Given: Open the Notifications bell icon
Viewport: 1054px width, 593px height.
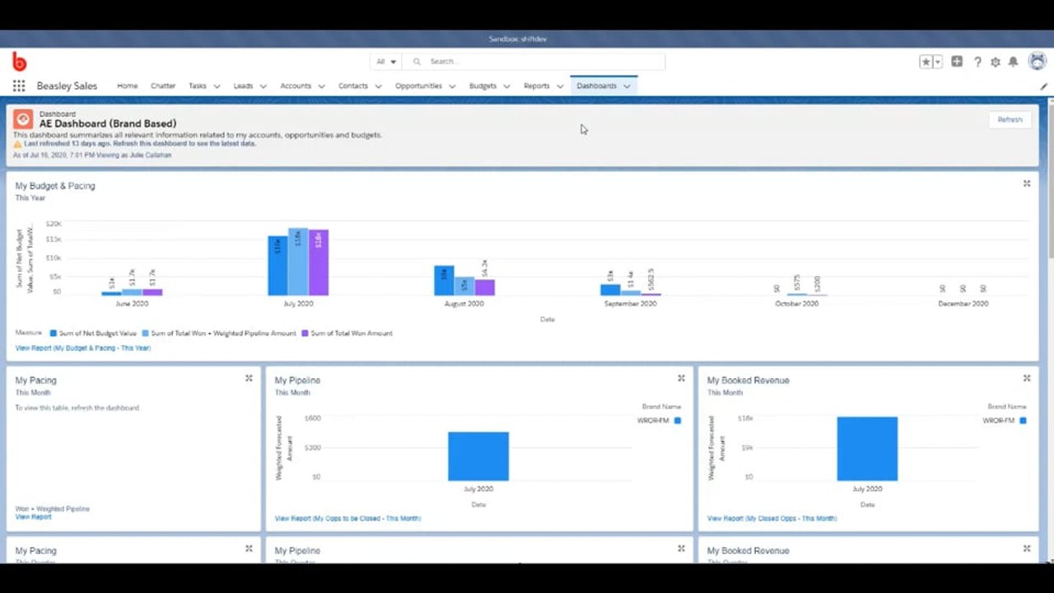Looking at the screenshot, I should (1014, 62).
